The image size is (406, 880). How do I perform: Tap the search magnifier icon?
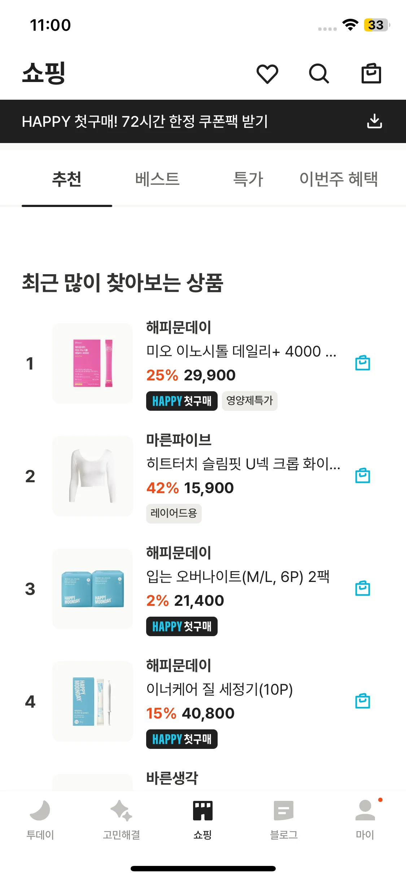point(319,74)
